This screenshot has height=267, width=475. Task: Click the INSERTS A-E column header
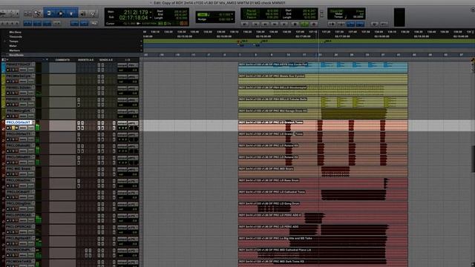(x=86, y=60)
